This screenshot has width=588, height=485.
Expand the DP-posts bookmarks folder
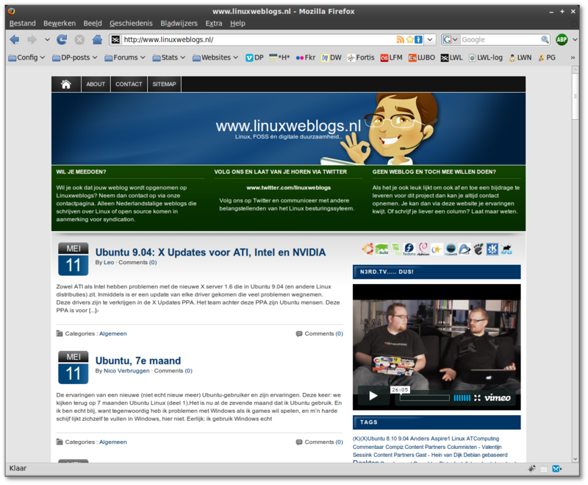pos(75,57)
